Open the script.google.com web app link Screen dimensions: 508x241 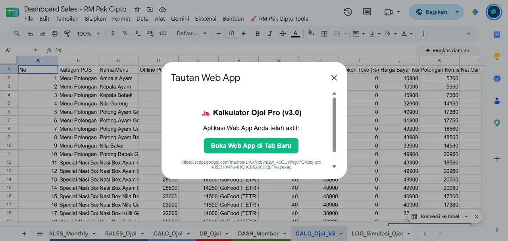click(x=251, y=164)
